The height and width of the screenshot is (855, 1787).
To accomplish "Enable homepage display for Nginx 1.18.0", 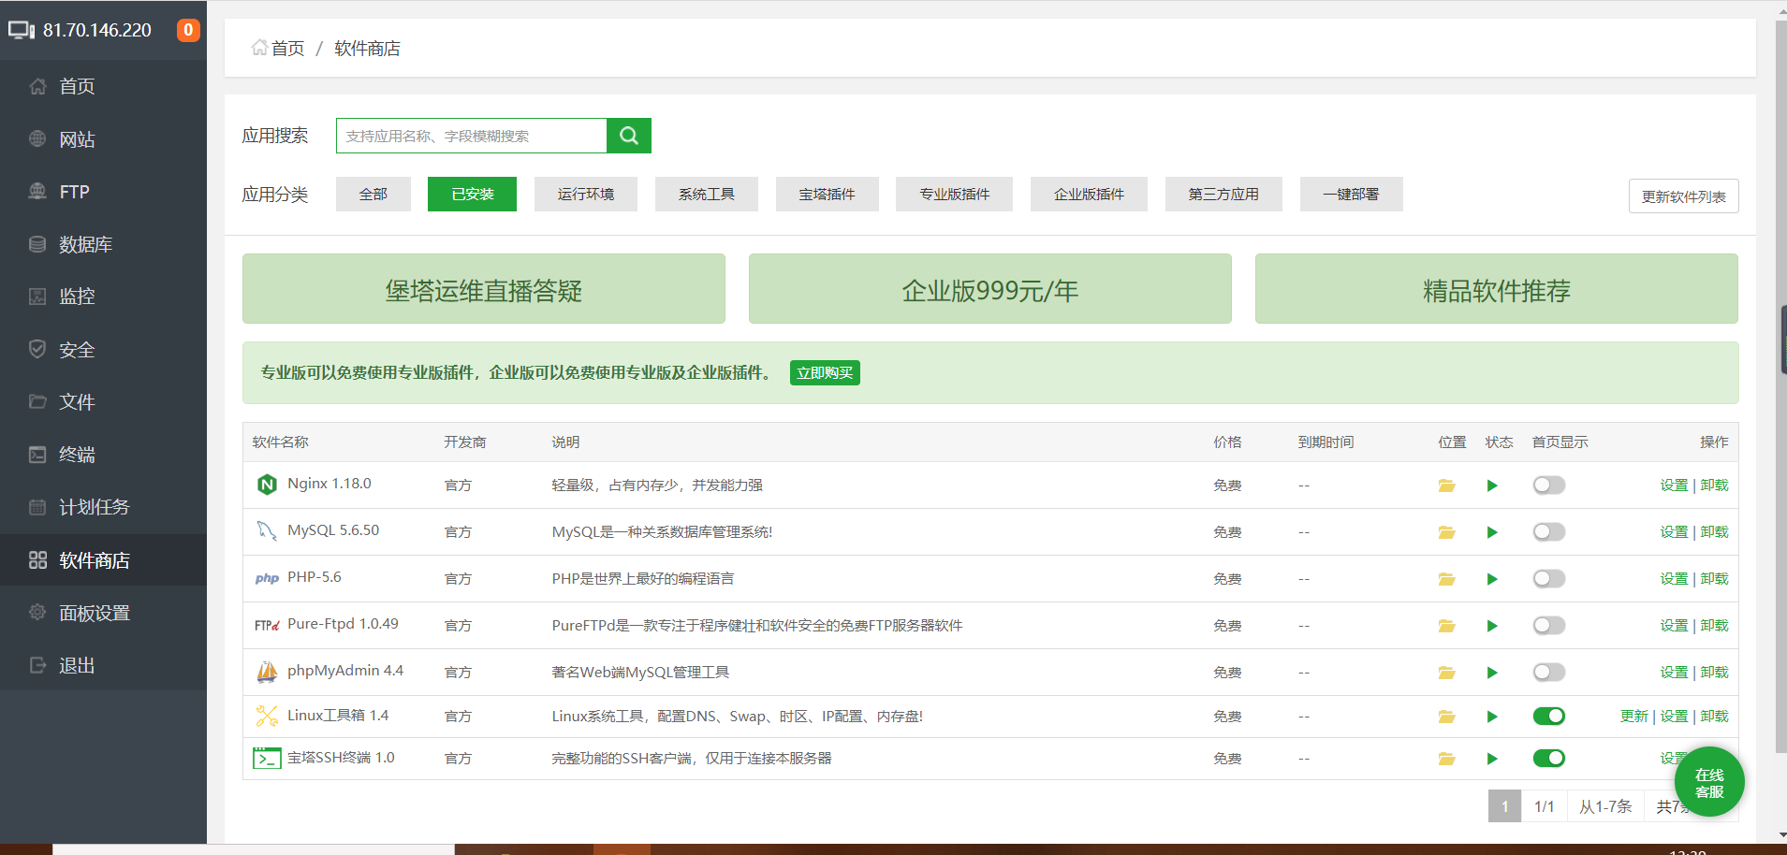I will pos(1548,485).
